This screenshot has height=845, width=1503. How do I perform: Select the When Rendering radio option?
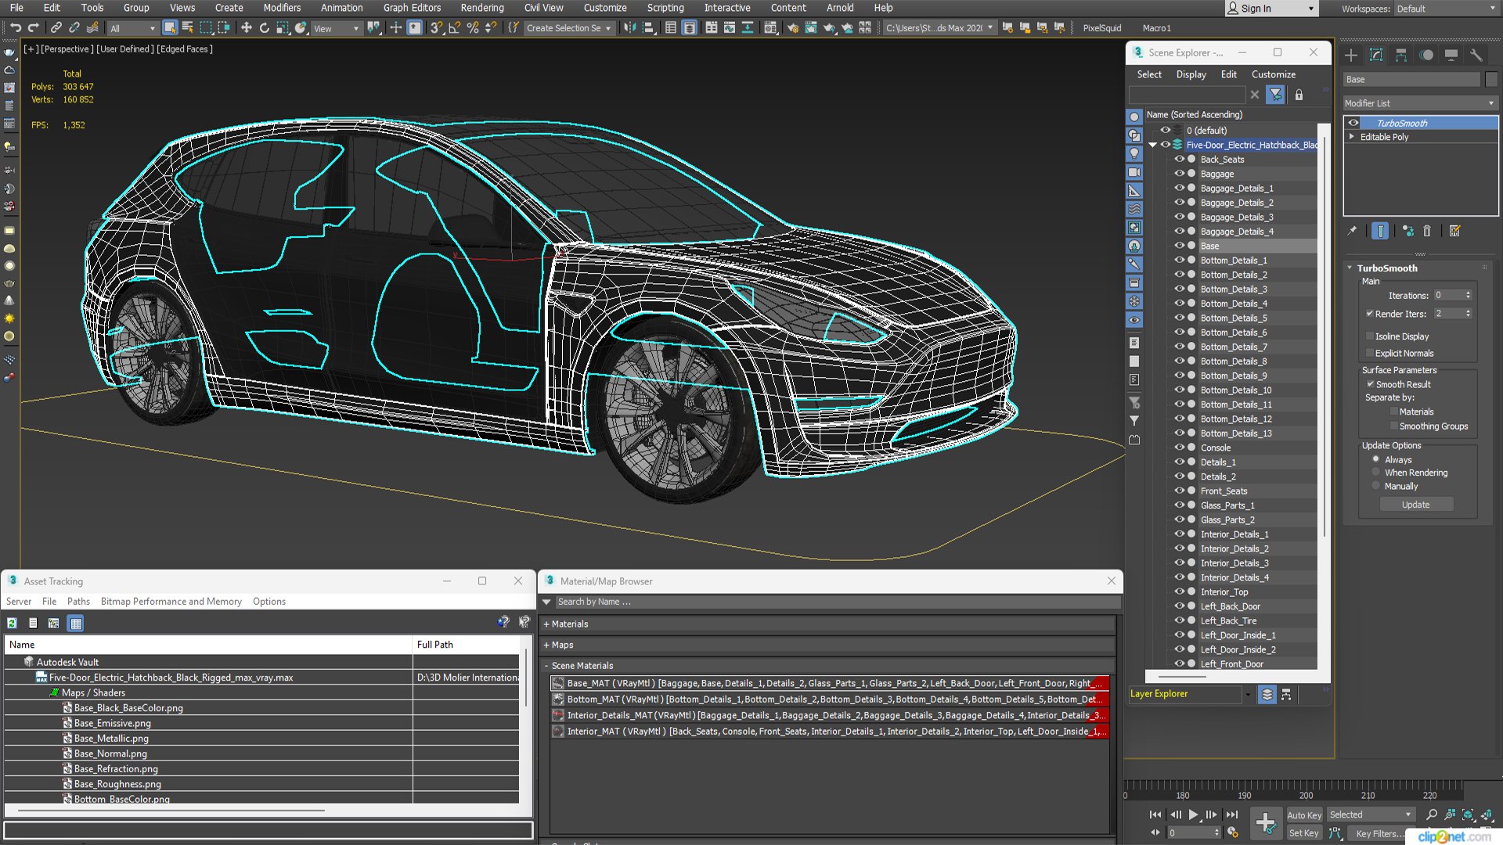1376,473
